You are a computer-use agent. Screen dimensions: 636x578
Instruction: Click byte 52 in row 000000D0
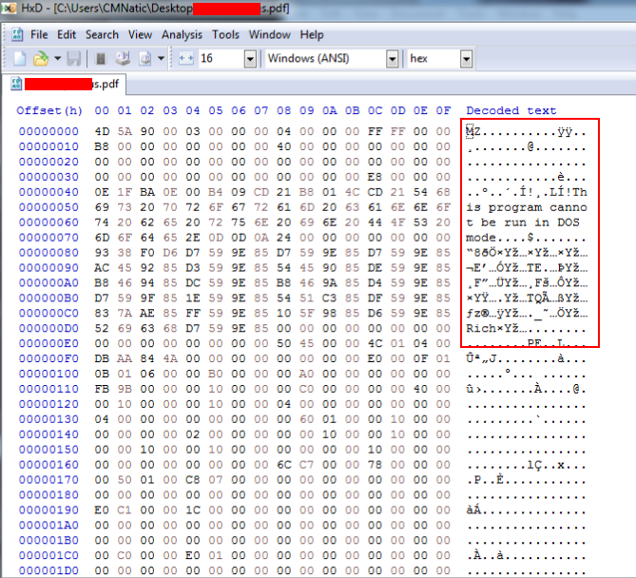click(102, 328)
